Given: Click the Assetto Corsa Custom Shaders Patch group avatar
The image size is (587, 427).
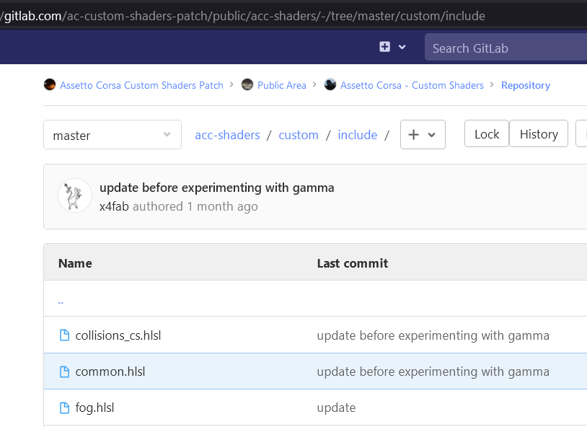Looking at the screenshot, I should 50,84.
